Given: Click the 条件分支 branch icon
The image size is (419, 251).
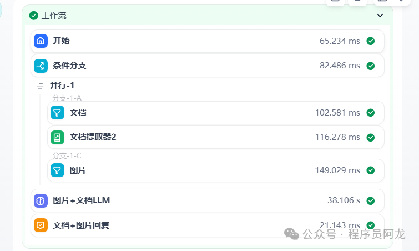Looking at the screenshot, I should point(41,66).
